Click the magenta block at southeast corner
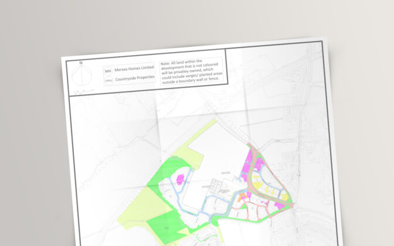The height and width of the screenshot is (246, 394). [x=280, y=206]
